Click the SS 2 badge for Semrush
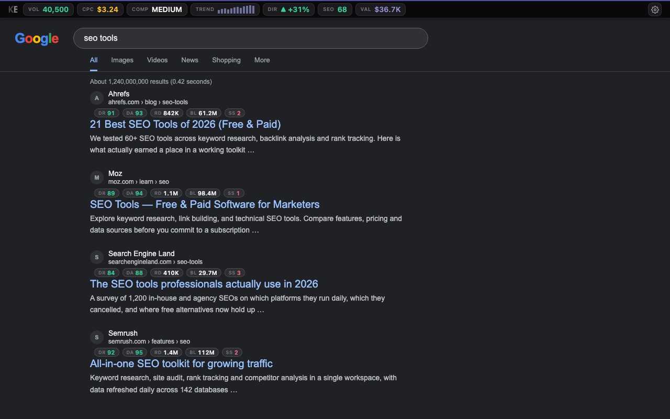The height and width of the screenshot is (419, 670). pyautogui.click(x=232, y=352)
